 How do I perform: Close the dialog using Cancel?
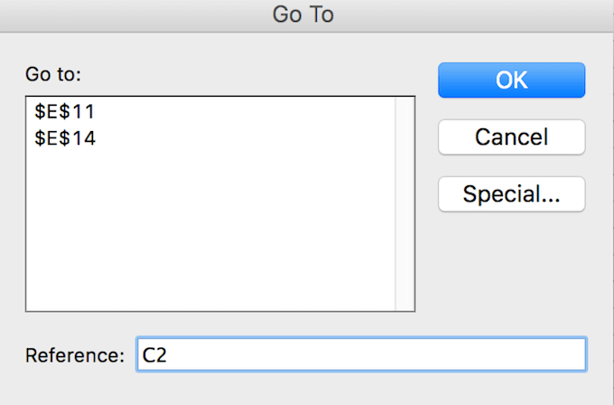pyautogui.click(x=511, y=137)
